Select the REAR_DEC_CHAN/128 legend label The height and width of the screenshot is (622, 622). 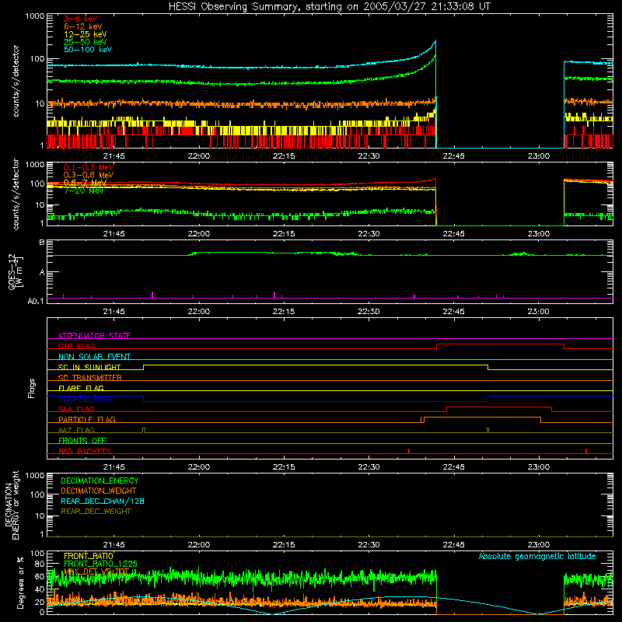103,501
